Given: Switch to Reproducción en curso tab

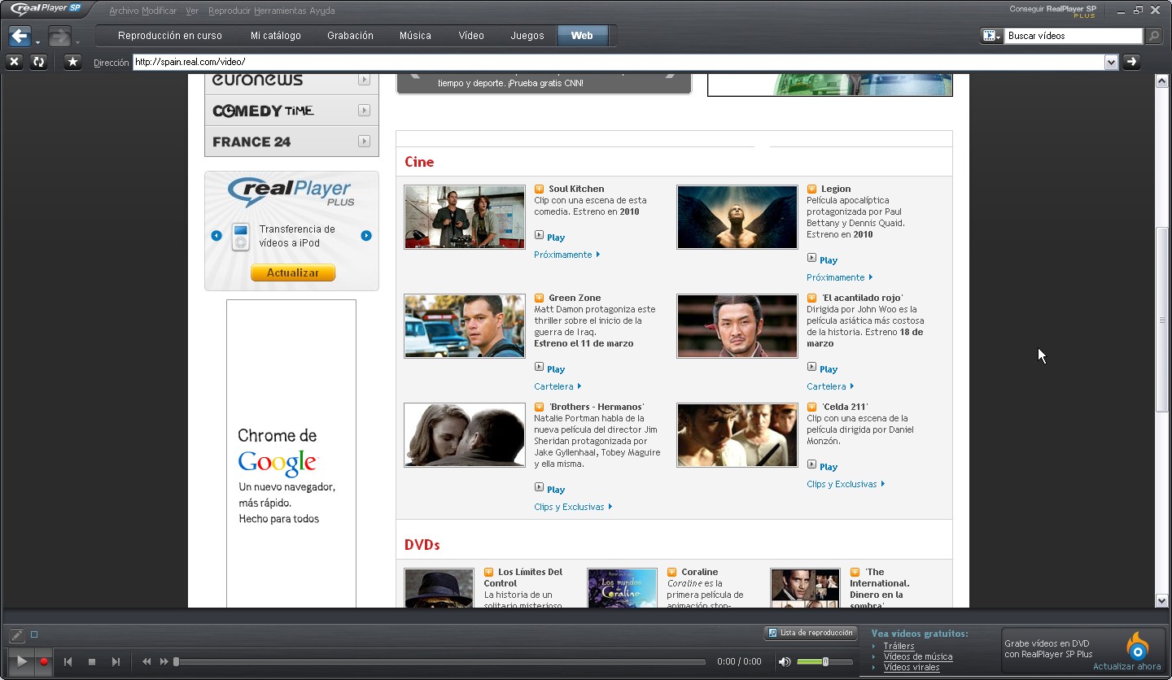Looking at the screenshot, I should 169,36.
